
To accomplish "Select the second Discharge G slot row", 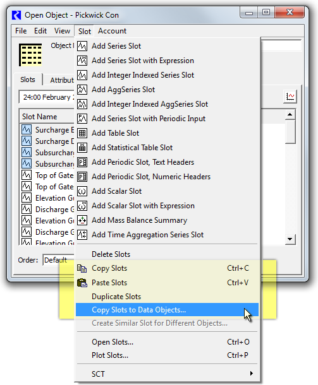I will (48, 232).
